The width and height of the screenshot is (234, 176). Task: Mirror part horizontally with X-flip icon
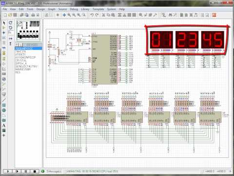coord(11,39)
